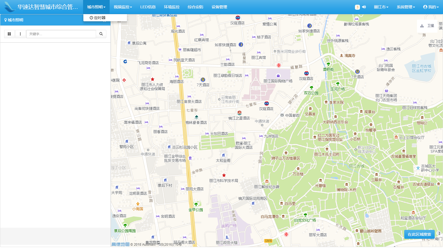Select the 锦江之星酒店 map marker

[239, 113]
